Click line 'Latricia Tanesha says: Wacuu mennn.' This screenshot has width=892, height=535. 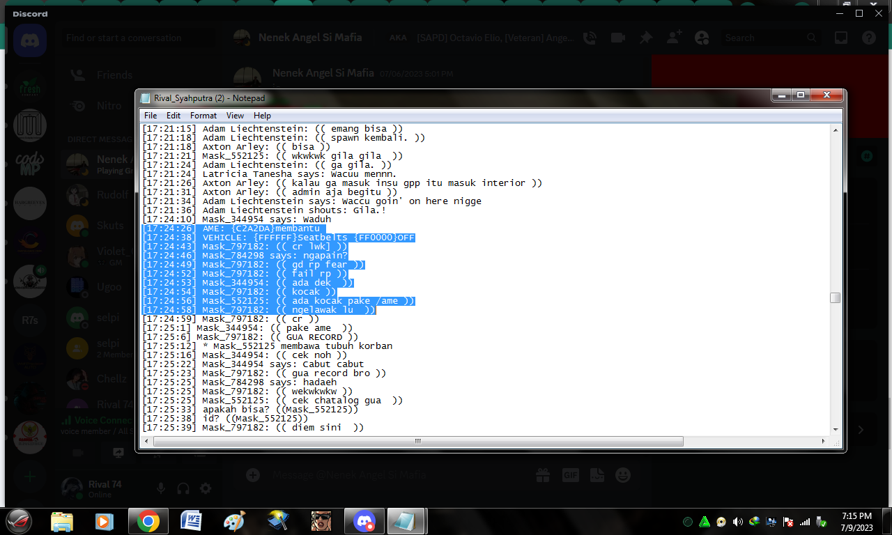click(270, 174)
